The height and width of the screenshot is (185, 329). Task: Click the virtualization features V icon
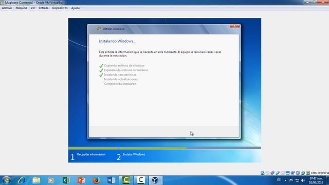pos(298,173)
